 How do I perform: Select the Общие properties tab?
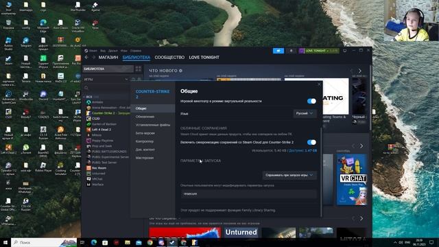point(153,108)
